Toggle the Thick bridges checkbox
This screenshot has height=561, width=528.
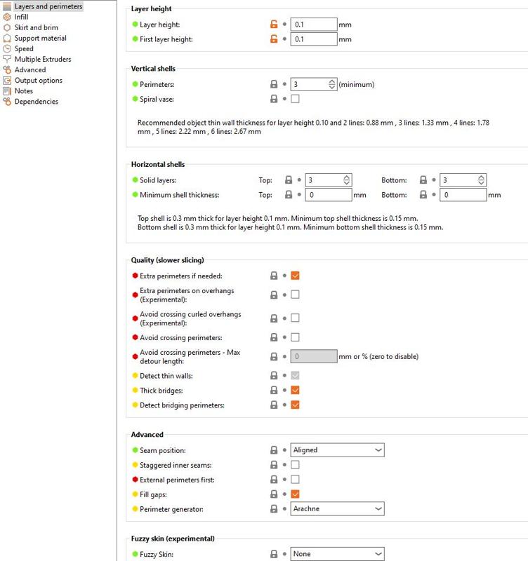point(296,390)
